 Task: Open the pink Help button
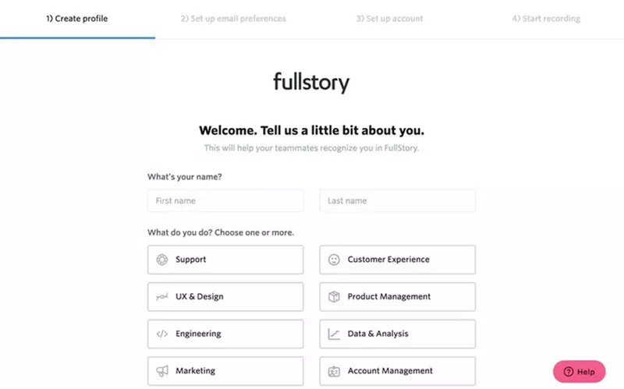coord(579,372)
